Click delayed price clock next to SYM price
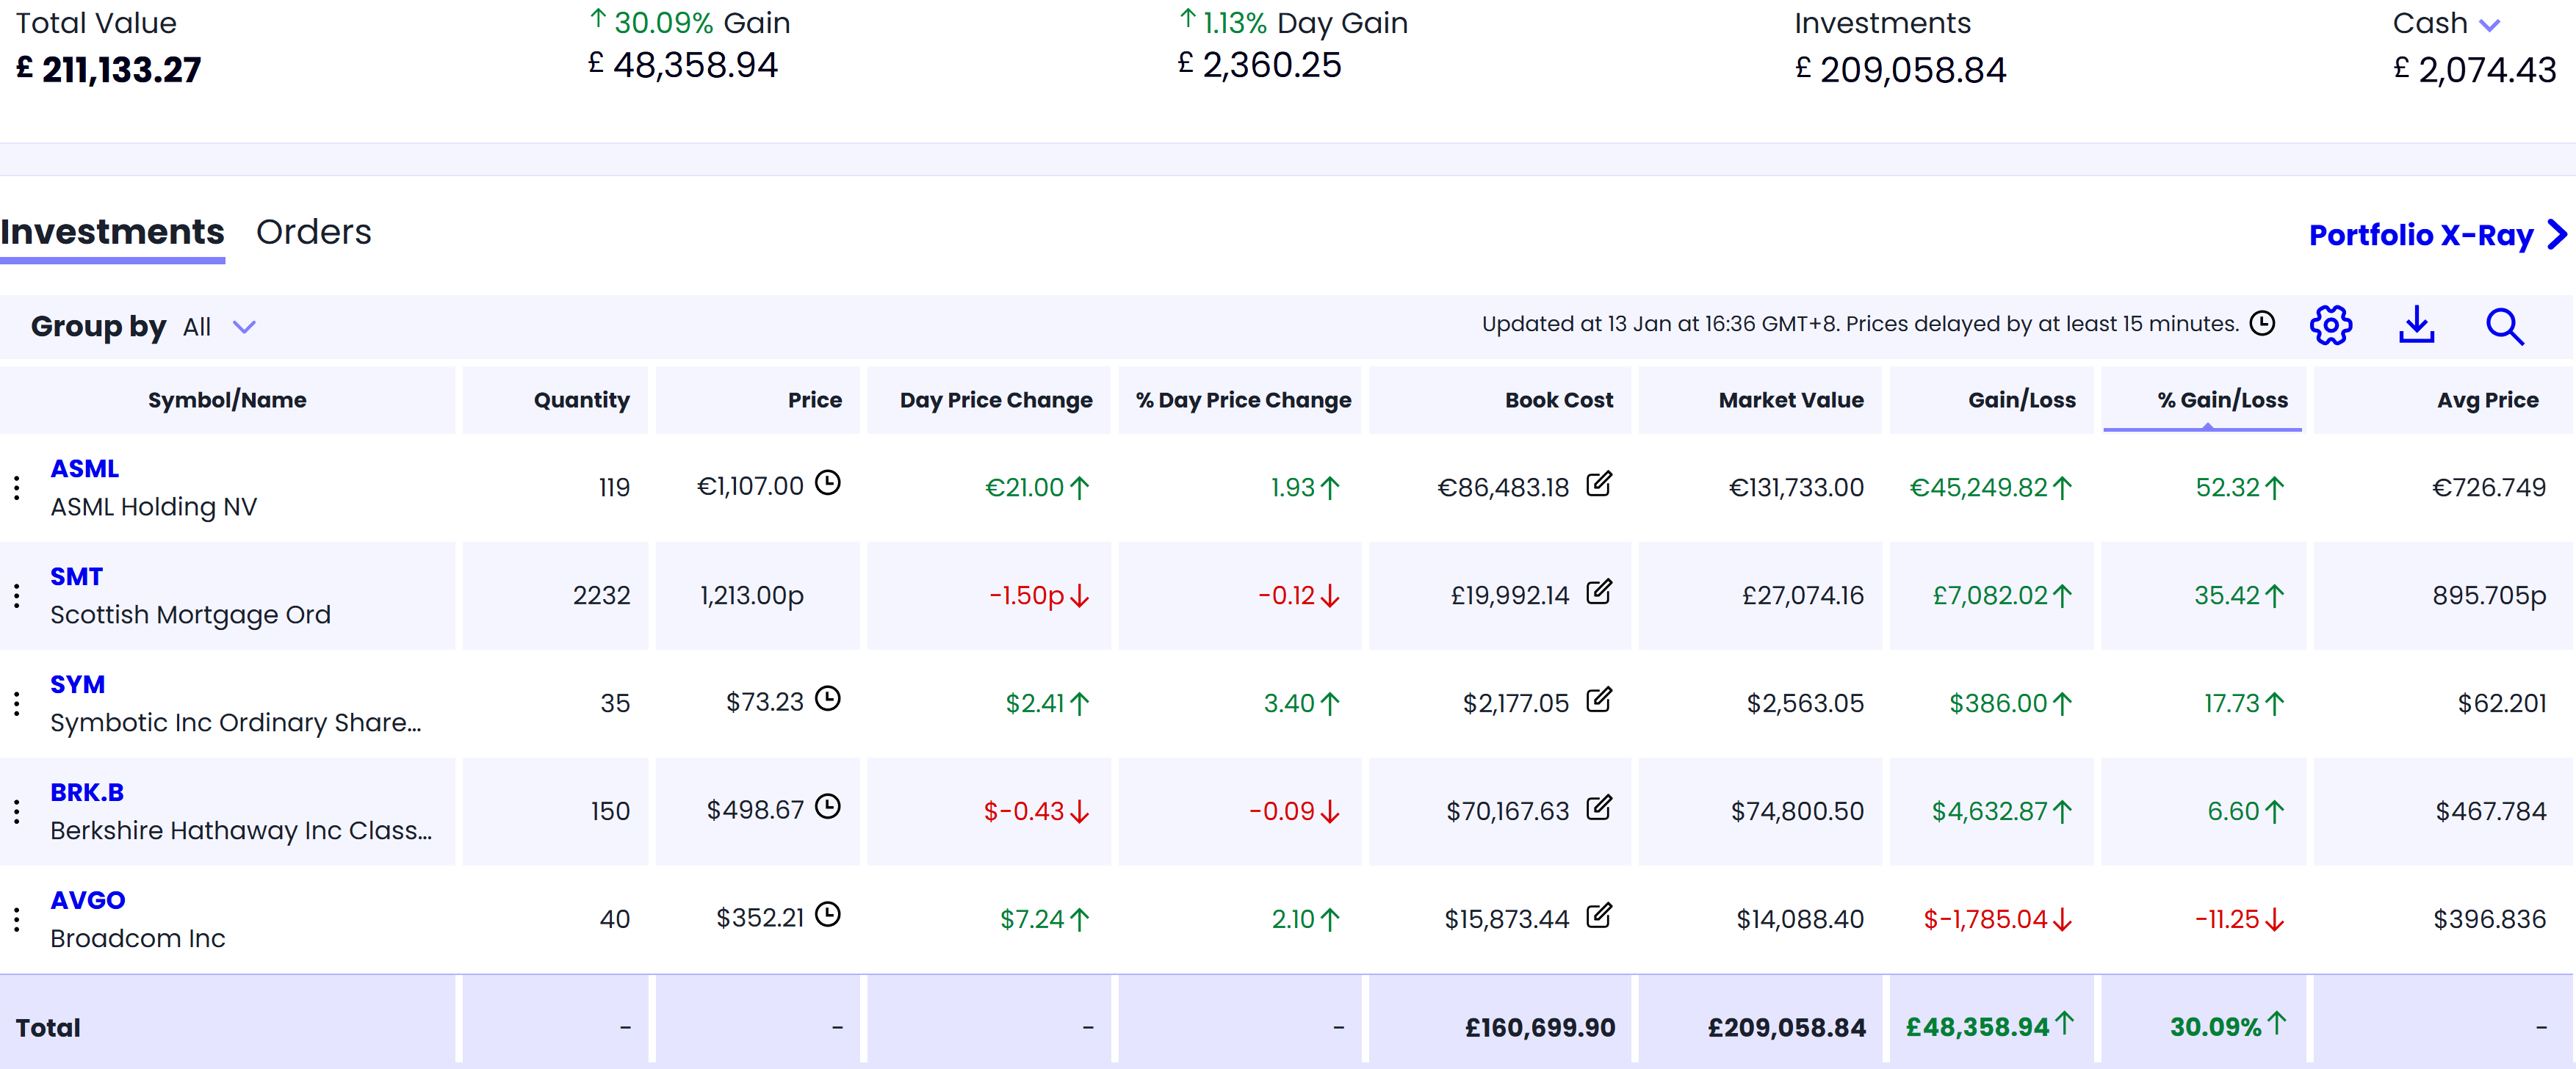 tap(827, 699)
